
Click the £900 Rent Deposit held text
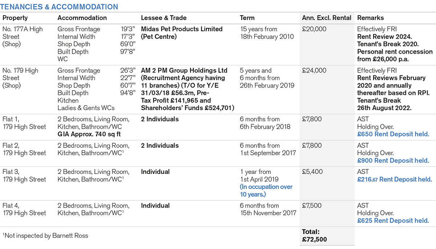(x=393, y=161)
